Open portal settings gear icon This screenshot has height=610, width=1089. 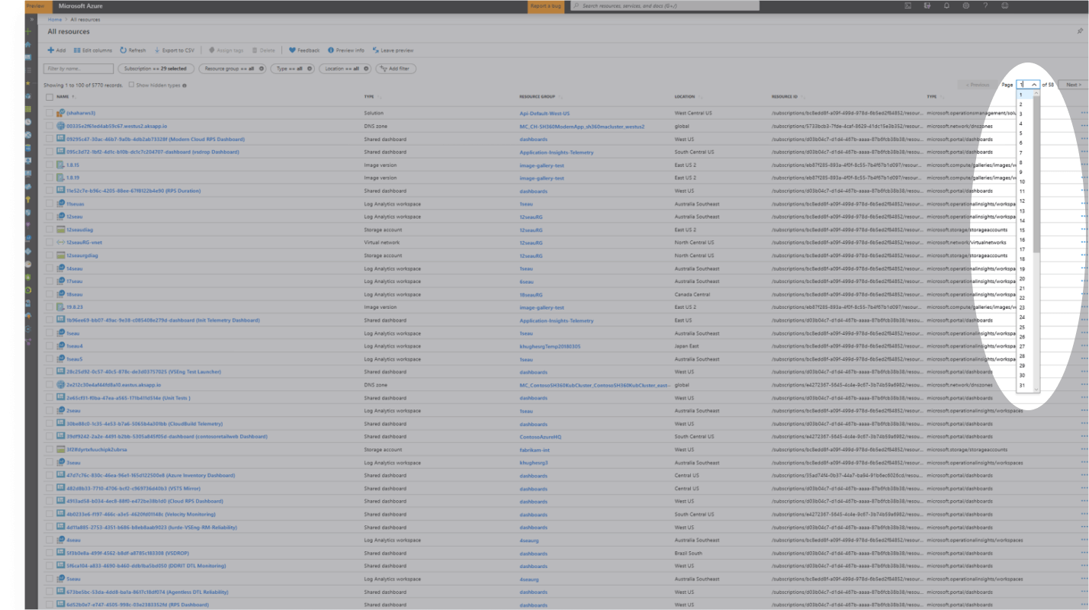pos(966,5)
